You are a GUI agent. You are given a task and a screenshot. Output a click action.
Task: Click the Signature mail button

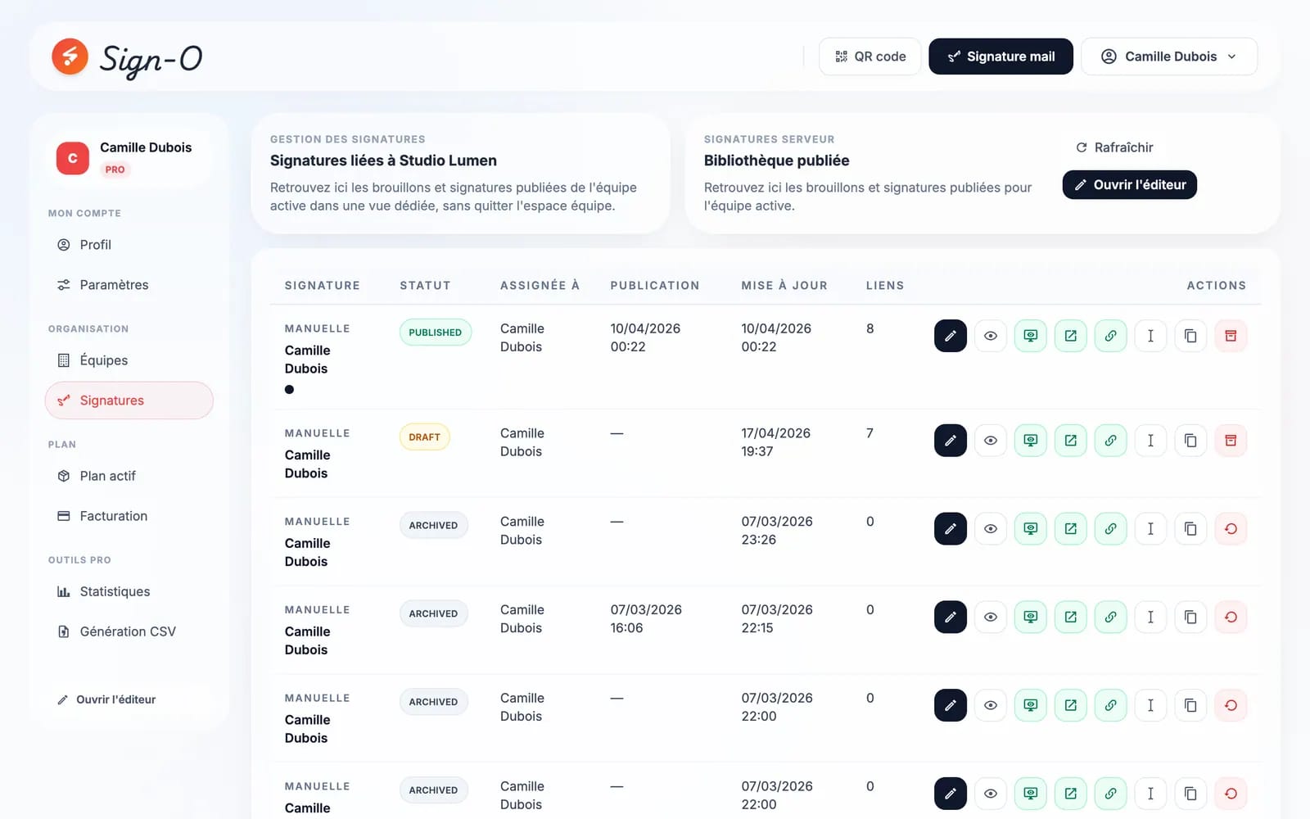click(1001, 57)
